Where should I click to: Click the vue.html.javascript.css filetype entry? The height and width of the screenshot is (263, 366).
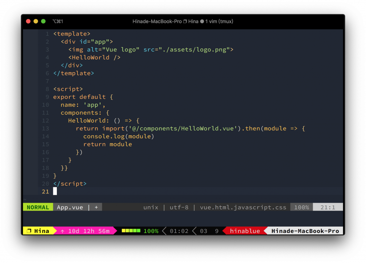[x=243, y=207]
